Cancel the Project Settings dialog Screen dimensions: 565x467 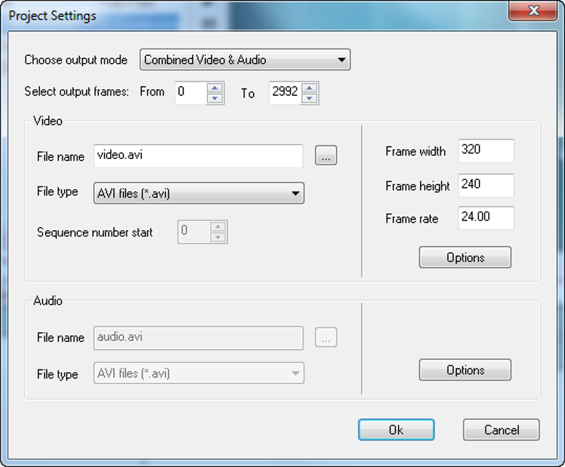click(x=501, y=430)
